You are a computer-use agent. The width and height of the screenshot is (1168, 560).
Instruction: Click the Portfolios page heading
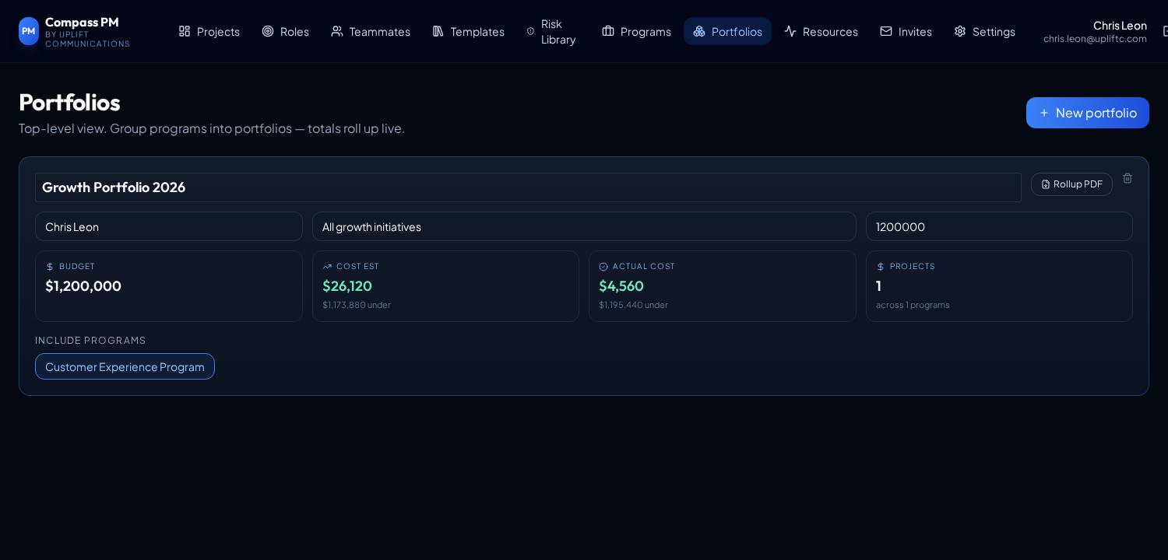69,102
